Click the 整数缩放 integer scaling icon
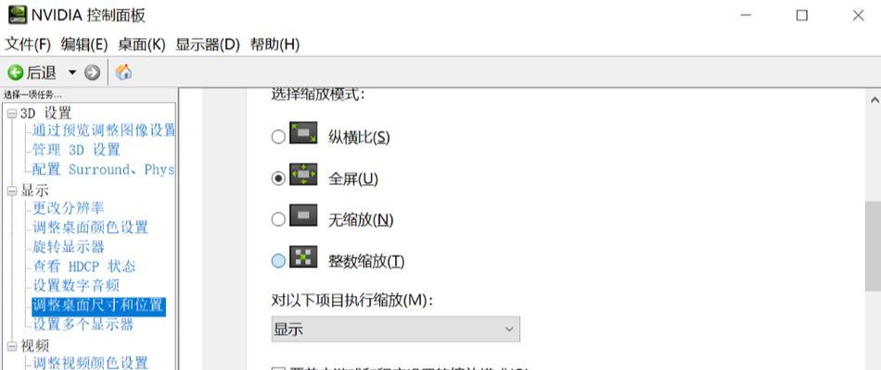 [303, 257]
